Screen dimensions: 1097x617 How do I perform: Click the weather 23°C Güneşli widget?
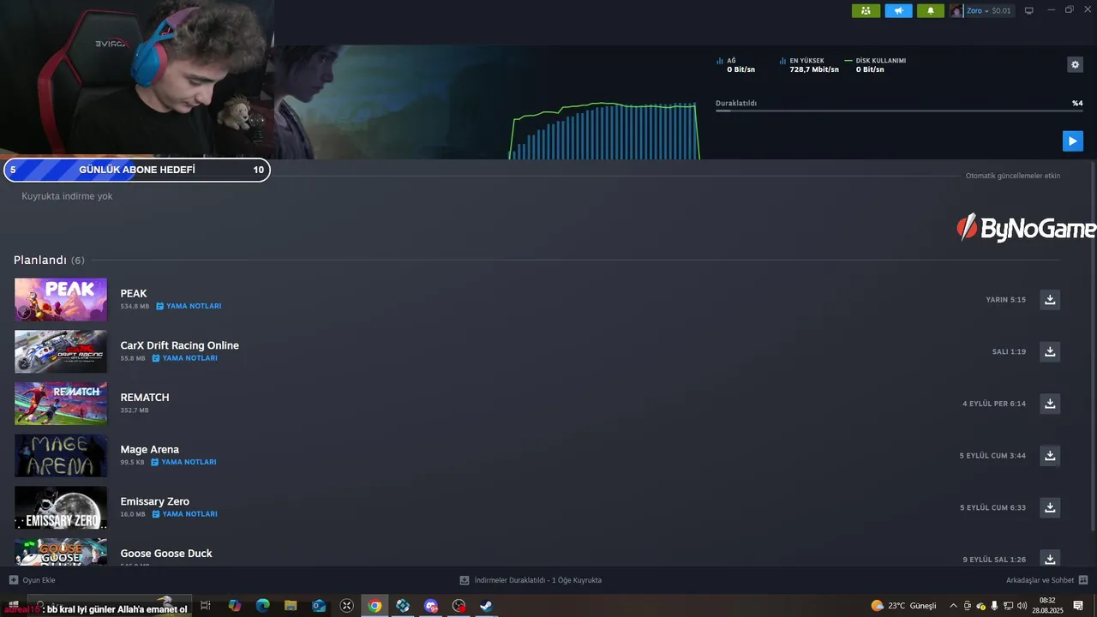(x=903, y=606)
